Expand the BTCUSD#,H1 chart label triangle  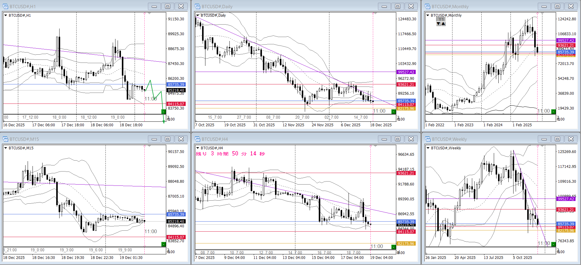(x=5, y=15)
